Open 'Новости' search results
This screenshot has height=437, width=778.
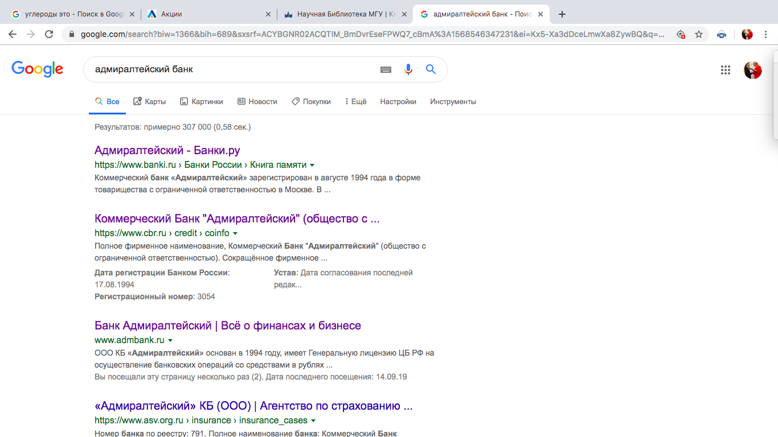point(257,101)
